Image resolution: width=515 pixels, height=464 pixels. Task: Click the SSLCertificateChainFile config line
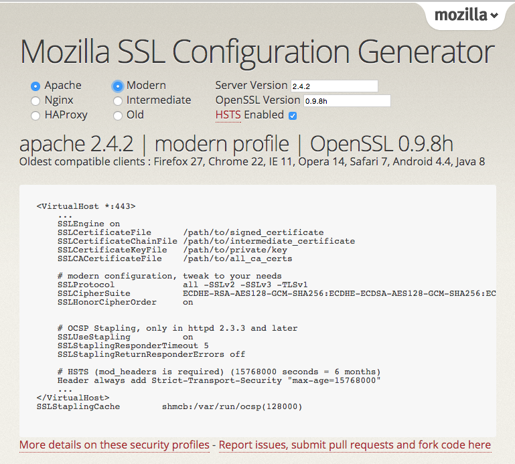(x=206, y=241)
